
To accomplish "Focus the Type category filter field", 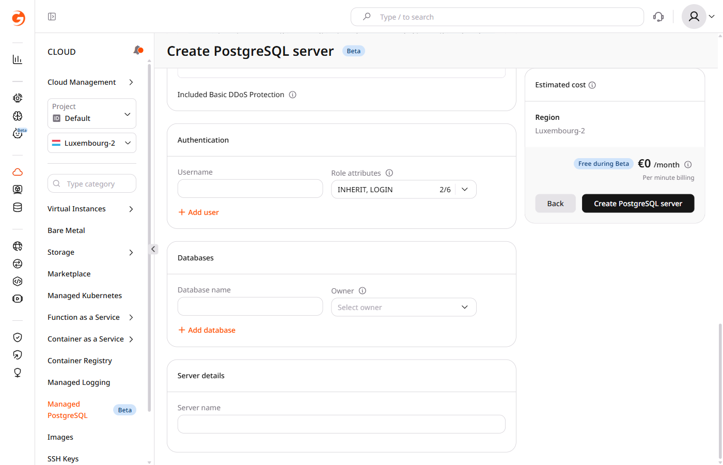I will coord(92,183).
